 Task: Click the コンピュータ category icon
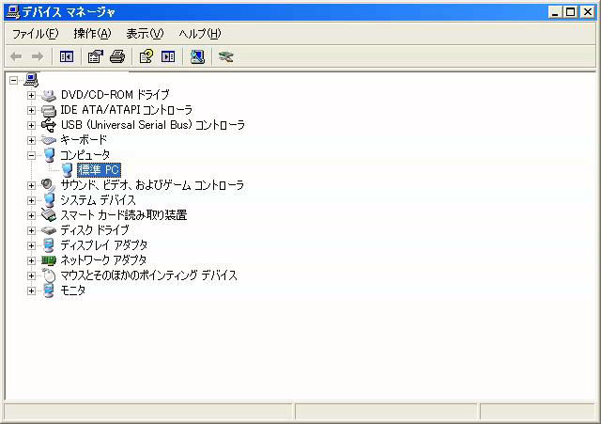49,155
